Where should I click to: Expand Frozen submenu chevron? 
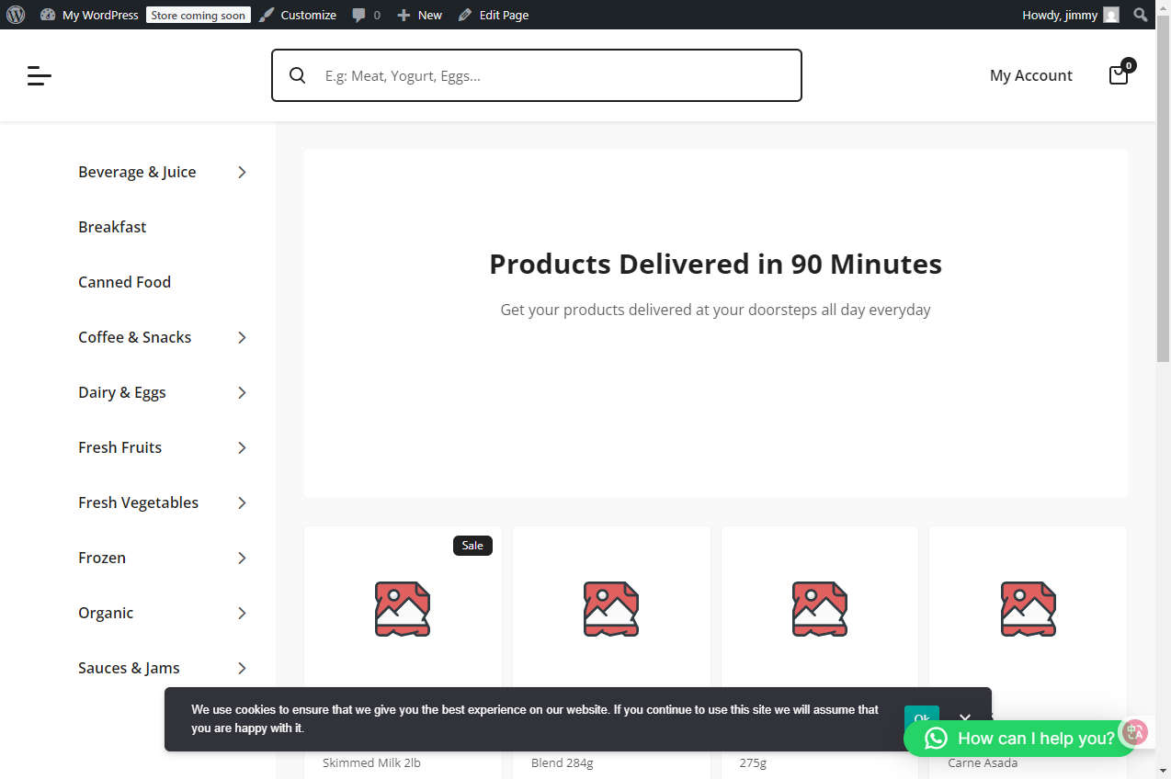(242, 558)
